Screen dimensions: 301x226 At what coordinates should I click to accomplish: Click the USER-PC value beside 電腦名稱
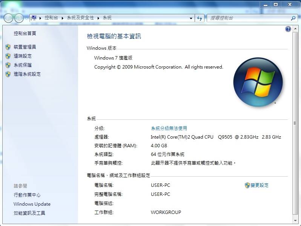click(x=160, y=185)
